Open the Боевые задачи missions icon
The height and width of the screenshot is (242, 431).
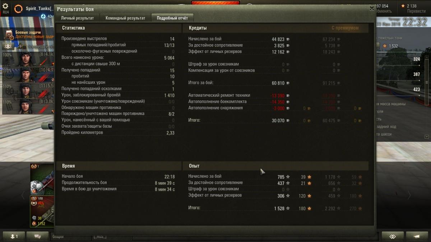[x=9, y=35]
